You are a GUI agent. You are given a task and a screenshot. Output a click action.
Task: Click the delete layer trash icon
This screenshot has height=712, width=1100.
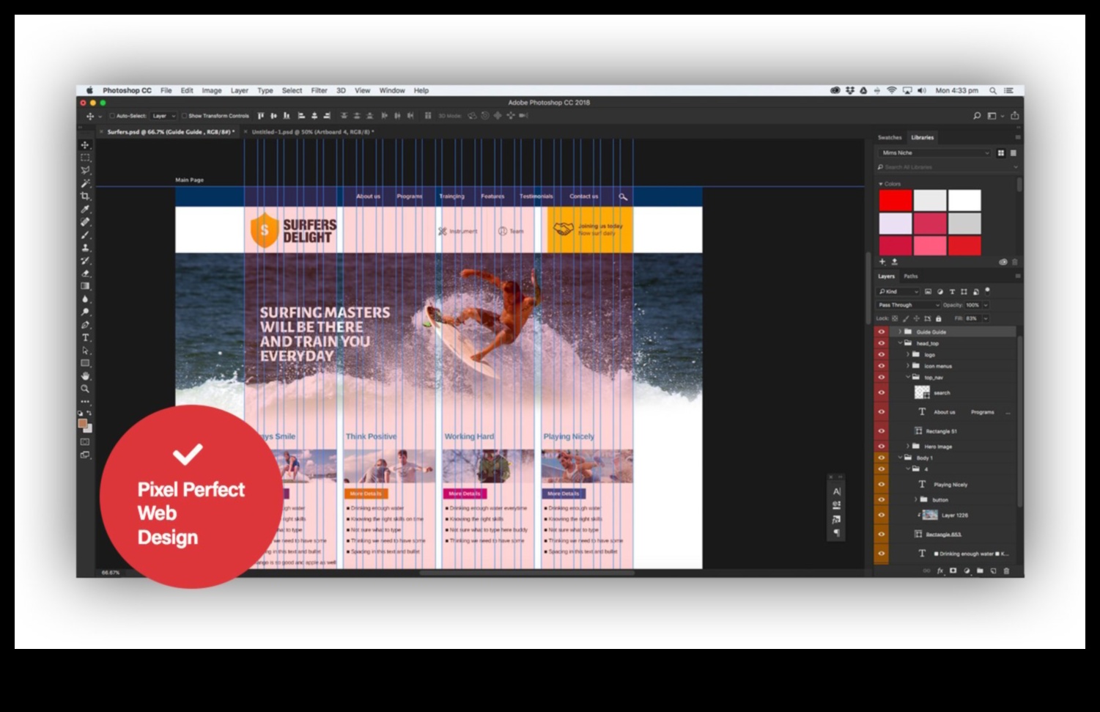tap(1007, 569)
